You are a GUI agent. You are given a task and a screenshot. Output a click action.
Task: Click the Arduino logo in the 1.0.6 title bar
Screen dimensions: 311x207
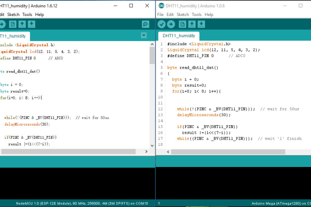[161, 6]
